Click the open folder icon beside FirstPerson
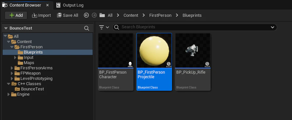Screen dimensions: 292x120 [x=17, y=47]
